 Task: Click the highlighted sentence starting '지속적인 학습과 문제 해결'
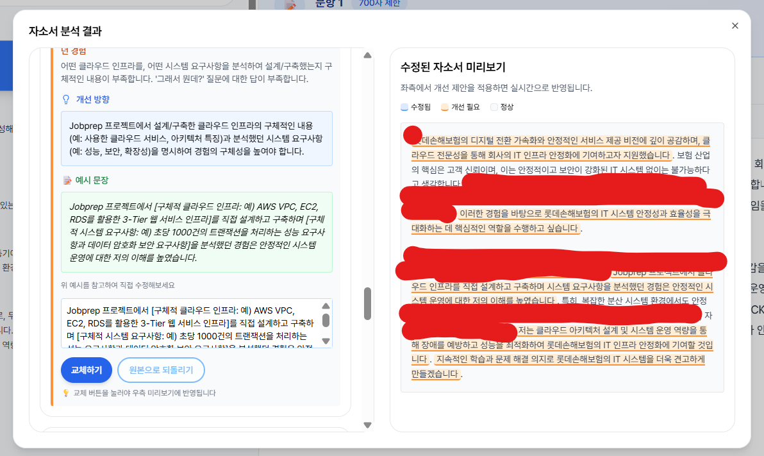tap(558, 367)
